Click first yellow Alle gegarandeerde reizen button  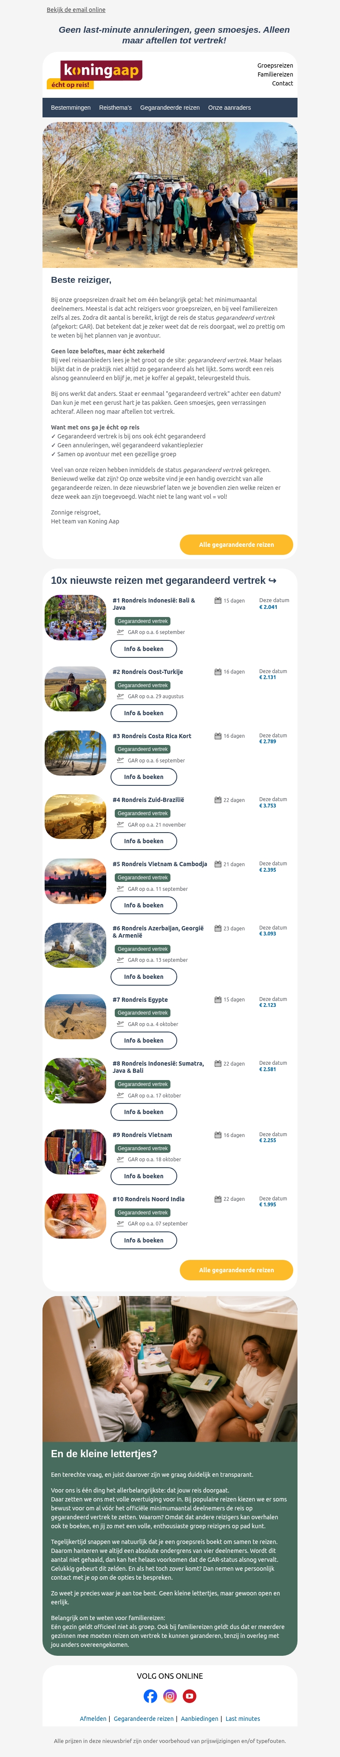coord(236,545)
